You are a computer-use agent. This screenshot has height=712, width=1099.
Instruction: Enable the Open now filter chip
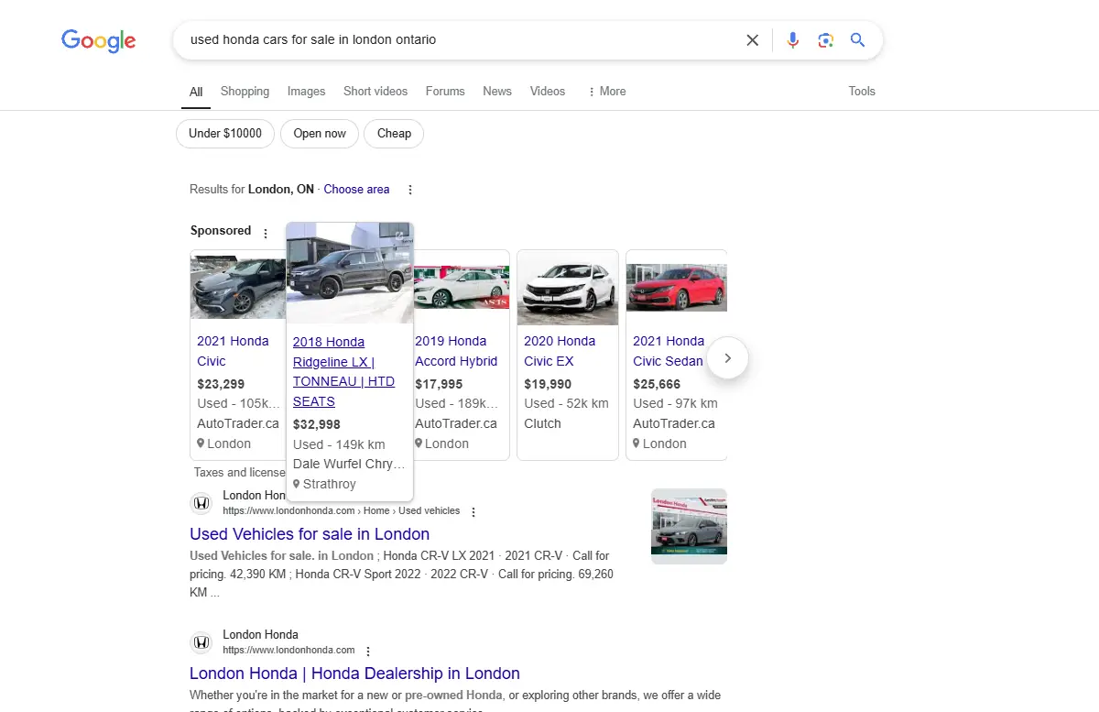tap(320, 134)
